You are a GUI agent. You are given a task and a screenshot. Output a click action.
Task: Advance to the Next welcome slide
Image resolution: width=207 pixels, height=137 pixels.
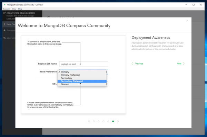pos(180,64)
